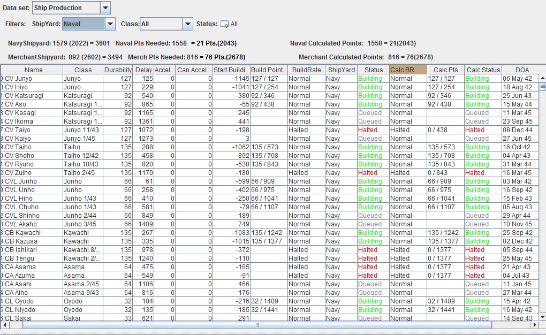The width and height of the screenshot is (546, 335).
Task: Sort table by Name column header
Action: tap(33, 70)
